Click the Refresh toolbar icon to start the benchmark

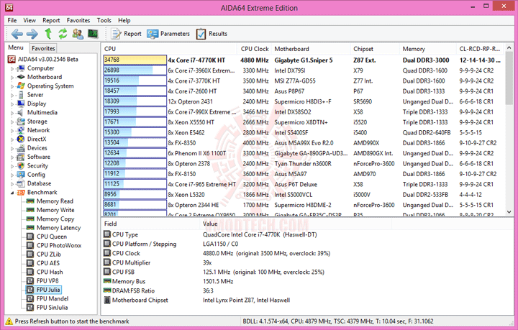tap(63, 34)
